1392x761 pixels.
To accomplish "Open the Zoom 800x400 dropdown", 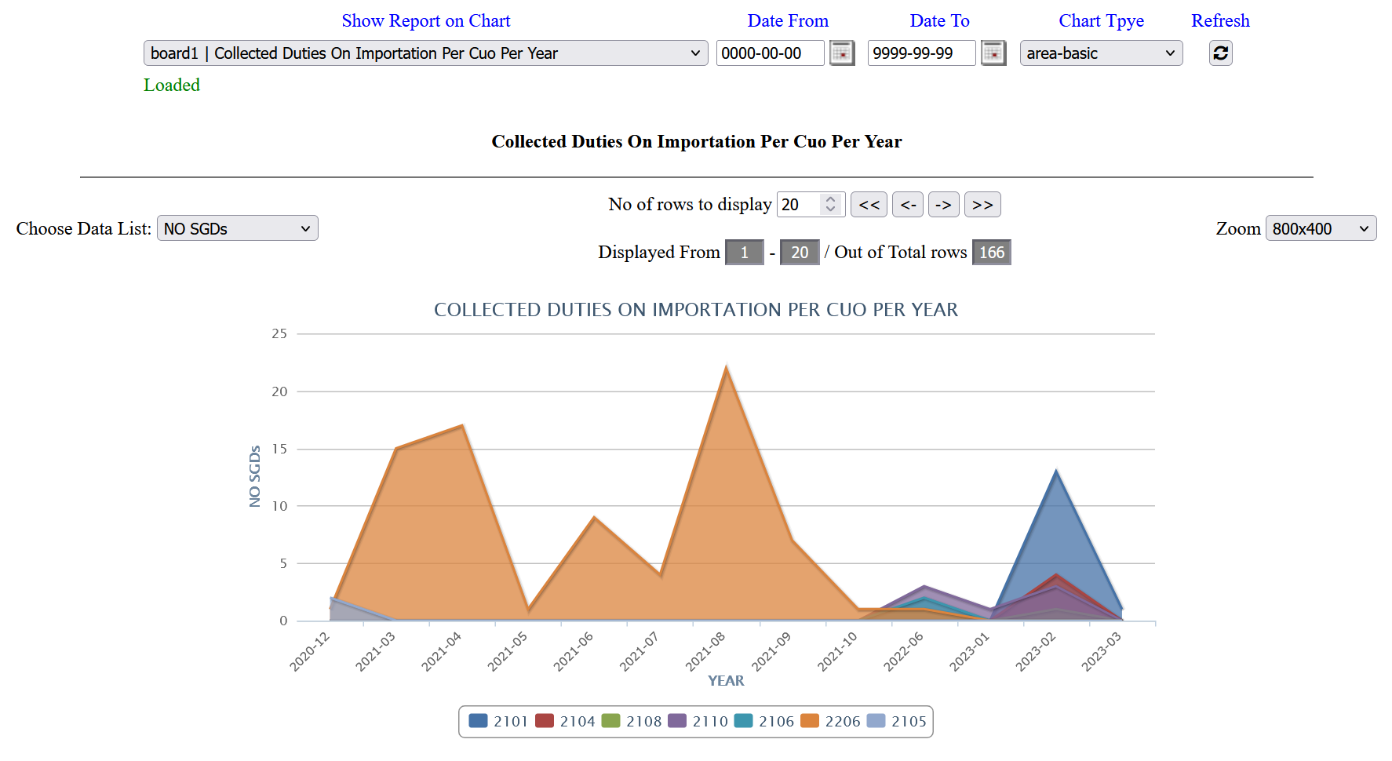I will (1320, 228).
